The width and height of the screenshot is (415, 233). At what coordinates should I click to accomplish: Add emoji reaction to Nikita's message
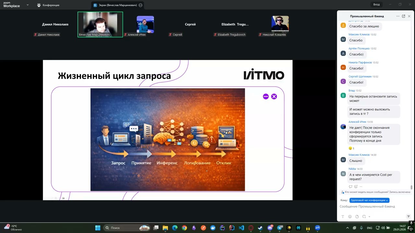(x=356, y=187)
